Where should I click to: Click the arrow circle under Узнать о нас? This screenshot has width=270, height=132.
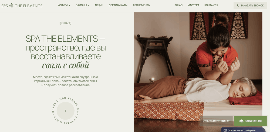65,111
